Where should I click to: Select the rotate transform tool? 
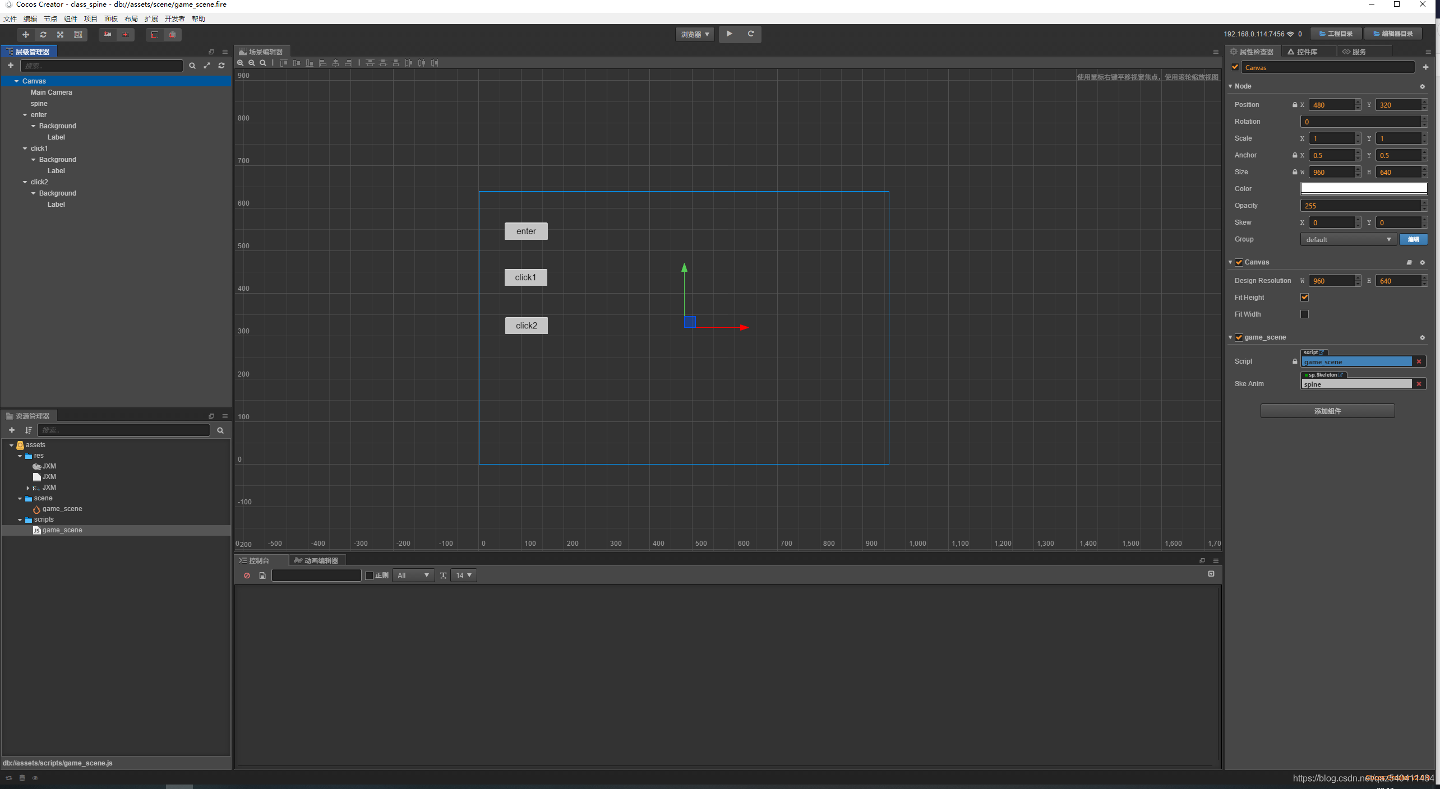[43, 35]
